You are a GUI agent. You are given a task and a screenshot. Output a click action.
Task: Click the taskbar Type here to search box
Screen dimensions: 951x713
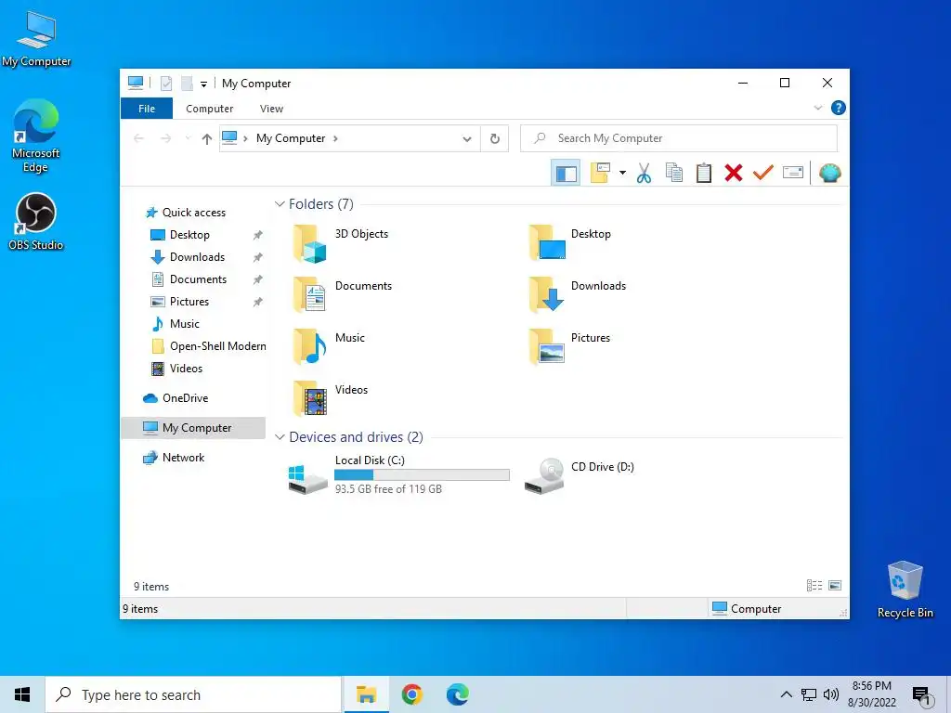193,694
